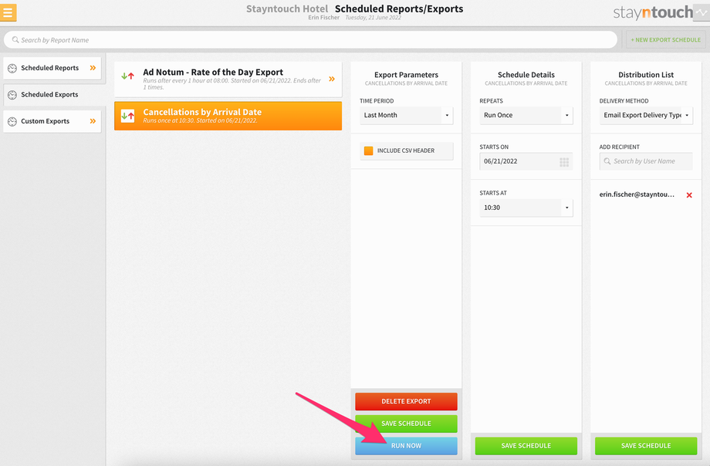This screenshot has height=466, width=710.
Task: Click Save Schedule under Distribution List
Action: (646, 446)
